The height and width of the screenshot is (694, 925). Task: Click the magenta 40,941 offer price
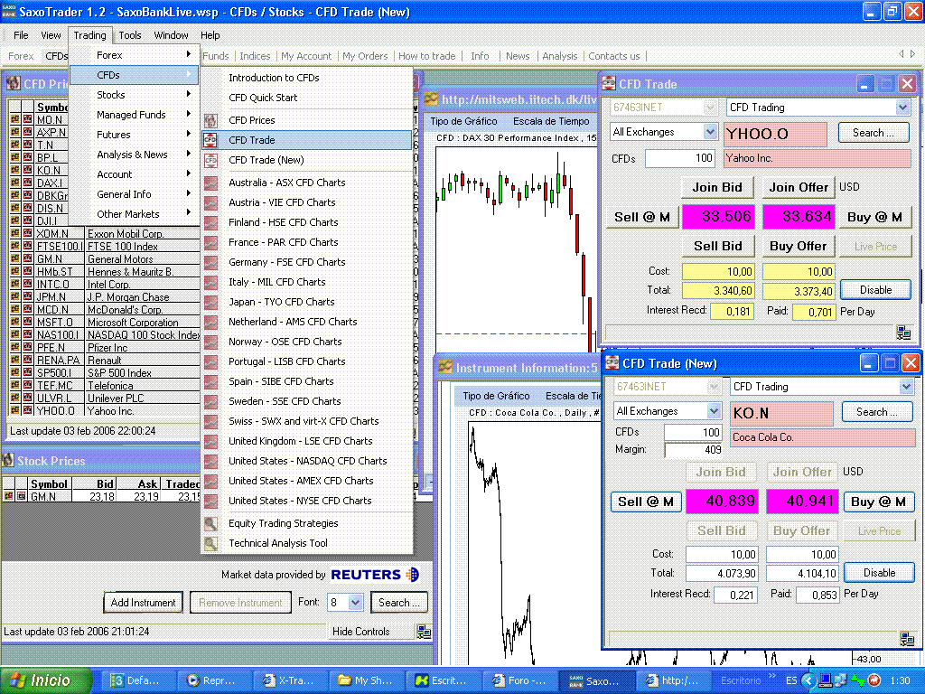[802, 502]
